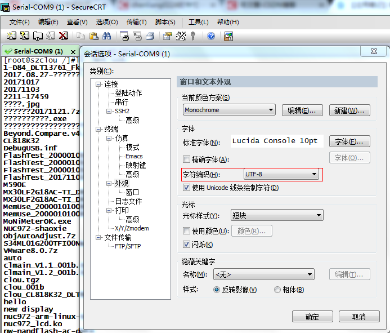Select the 反转影像 radio button
390x333 pixels.
[x=217, y=290]
